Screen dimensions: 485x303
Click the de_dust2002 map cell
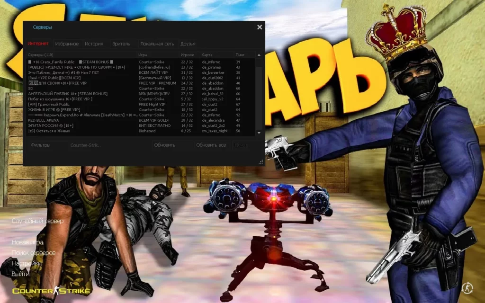(213, 78)
